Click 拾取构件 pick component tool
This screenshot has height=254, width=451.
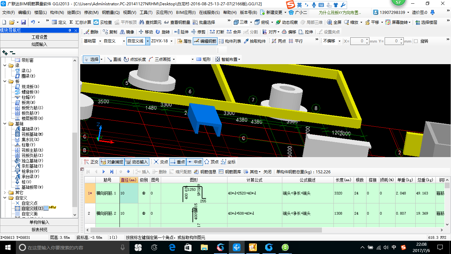[x=255, y=41]
